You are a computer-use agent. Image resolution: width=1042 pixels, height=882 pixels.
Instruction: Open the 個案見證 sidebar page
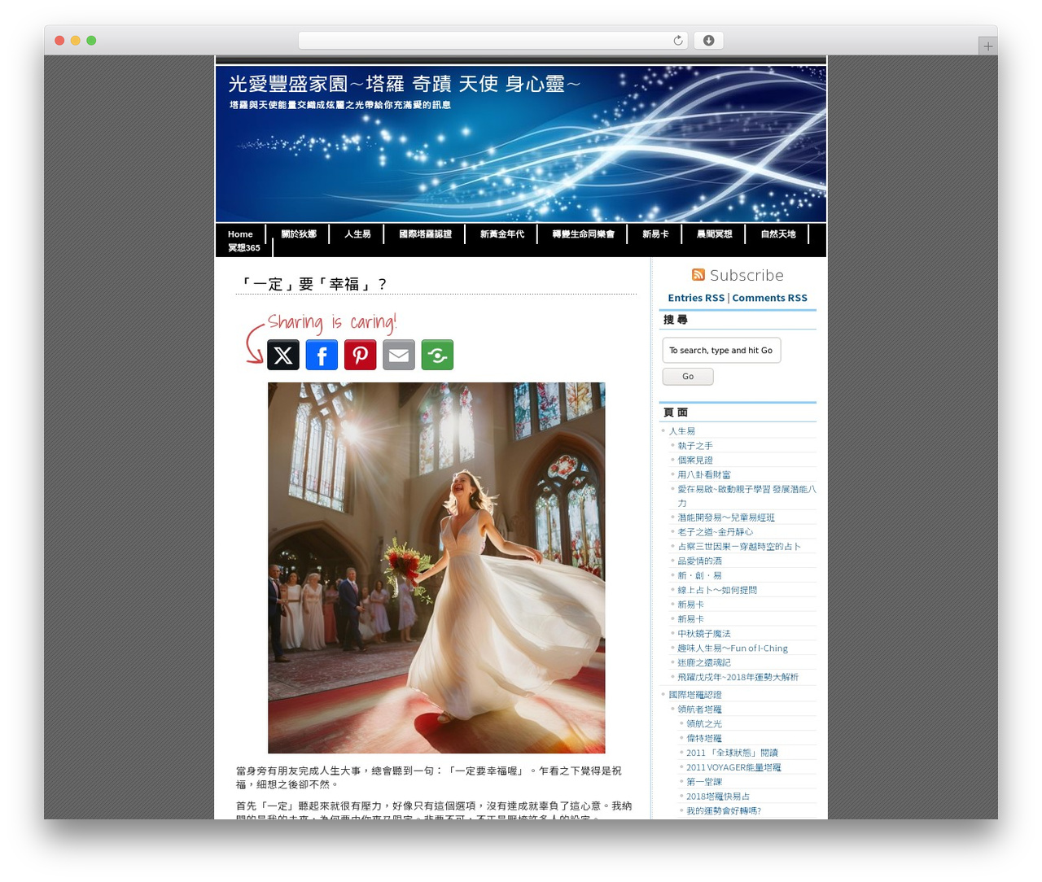click(695, 461)
